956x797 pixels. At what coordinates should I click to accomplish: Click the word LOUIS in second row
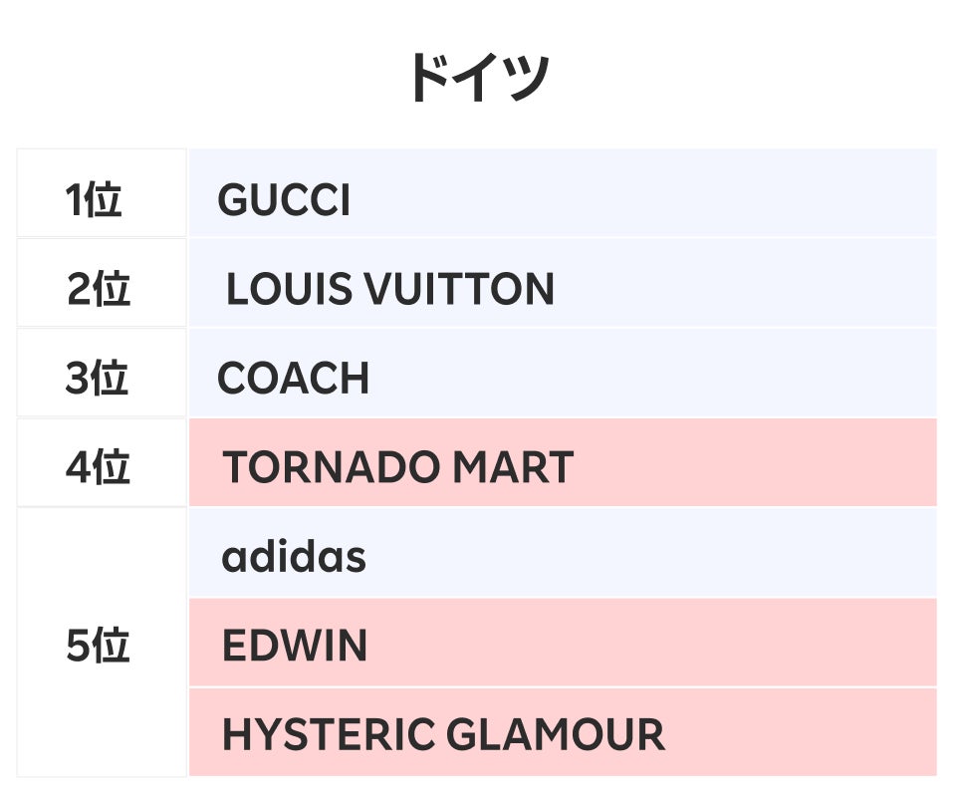coord(289,290)
